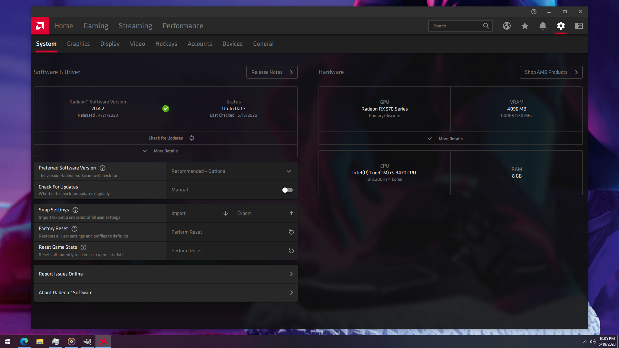Open the help question mark icon in title bar
619x348 pixels.
click(x=534, y=12)
